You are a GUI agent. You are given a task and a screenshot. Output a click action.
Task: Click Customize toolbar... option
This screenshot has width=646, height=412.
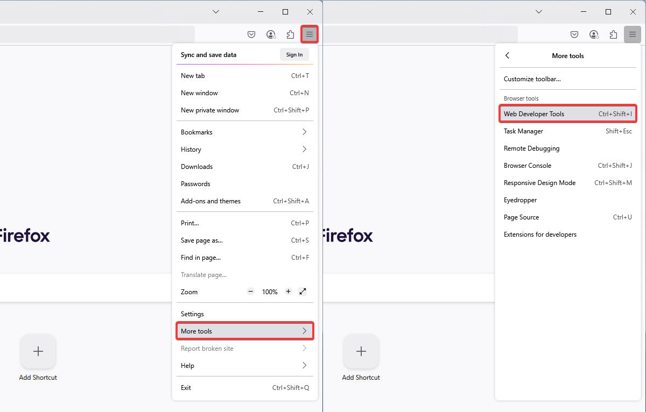point(532,79)
